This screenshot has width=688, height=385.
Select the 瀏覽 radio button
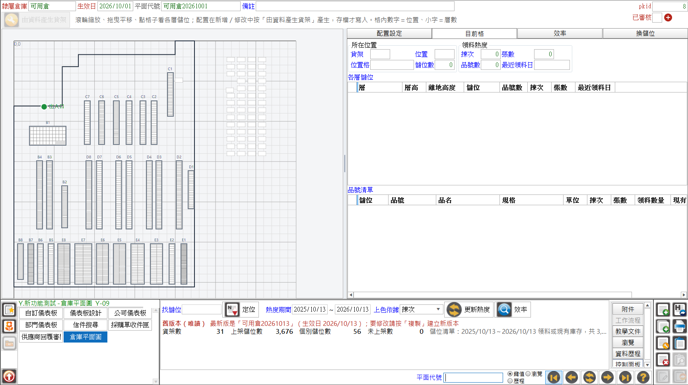point(528,374)
